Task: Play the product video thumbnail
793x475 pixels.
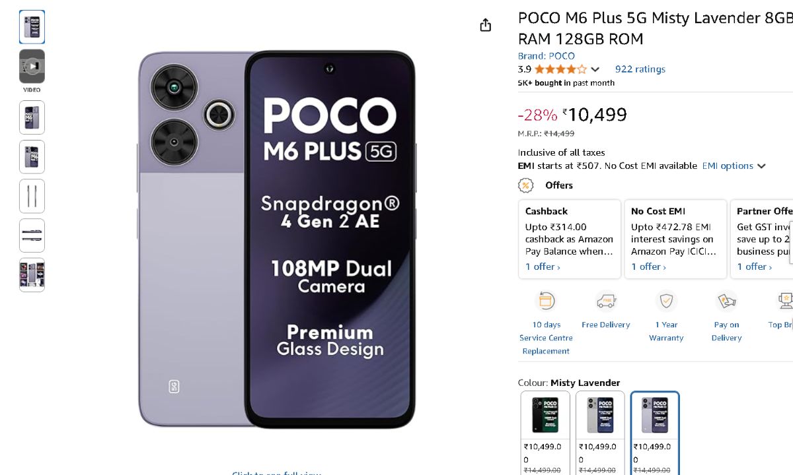Action: (32, 66)
